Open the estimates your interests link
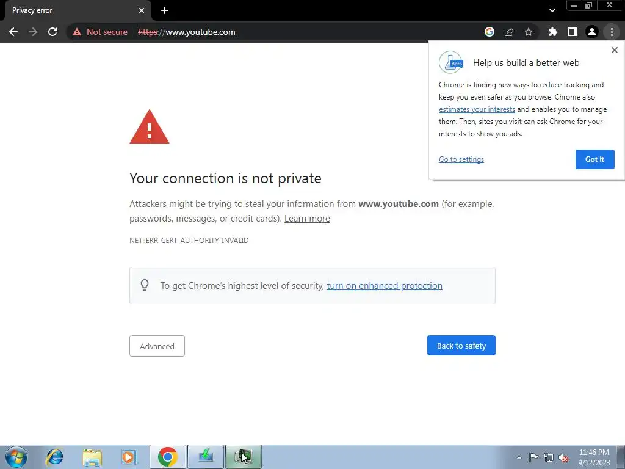This screenshot has height=469, width=625. tap(477, 109)
